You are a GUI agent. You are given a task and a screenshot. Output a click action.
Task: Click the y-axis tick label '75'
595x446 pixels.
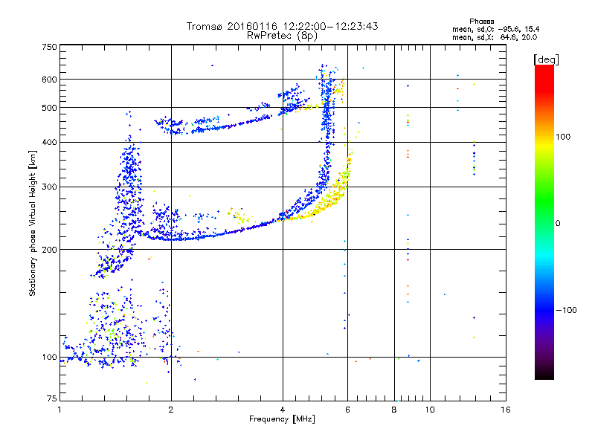52,398
